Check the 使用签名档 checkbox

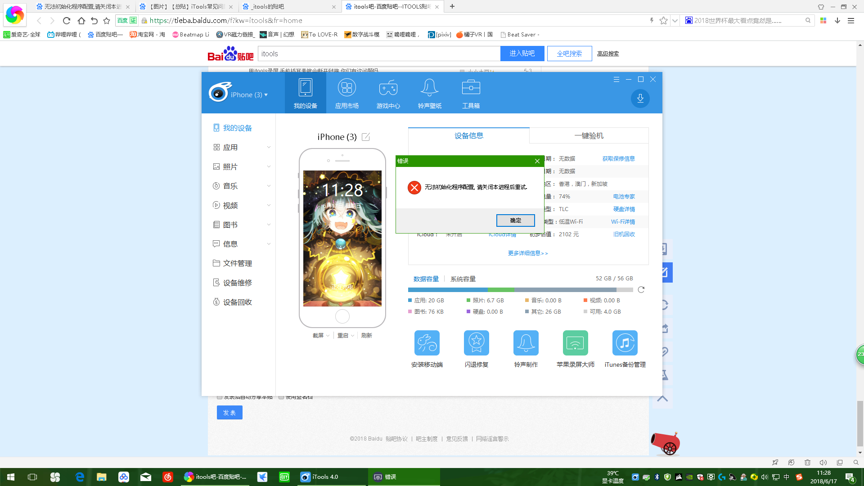pos(281,397)
